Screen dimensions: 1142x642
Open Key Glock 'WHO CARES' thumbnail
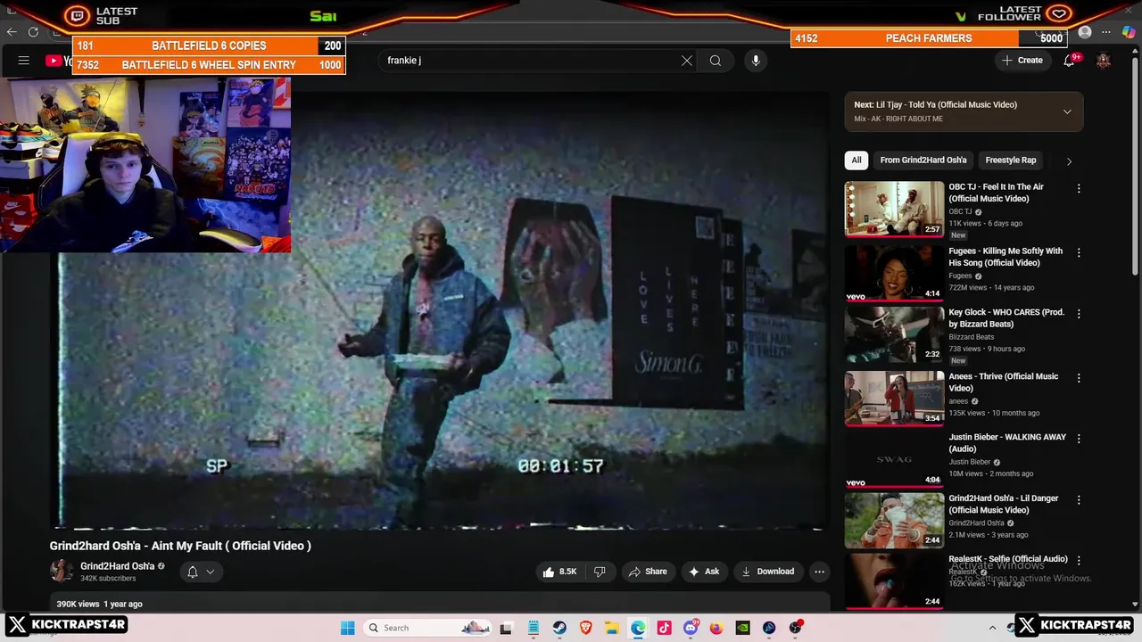click(x=894, y=334)
